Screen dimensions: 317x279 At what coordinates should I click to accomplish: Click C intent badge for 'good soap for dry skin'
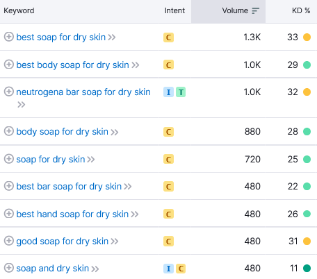[168, 242]
